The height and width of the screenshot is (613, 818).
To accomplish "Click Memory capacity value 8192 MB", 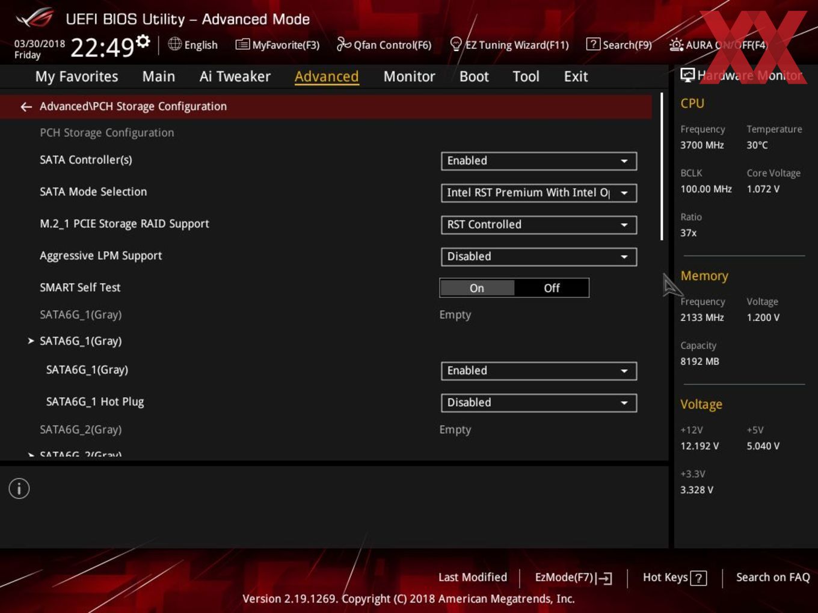I will coord(700,361).
